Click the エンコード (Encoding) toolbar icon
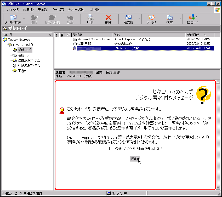The width and height of the screenshot is (222, 197). point(192,19)
